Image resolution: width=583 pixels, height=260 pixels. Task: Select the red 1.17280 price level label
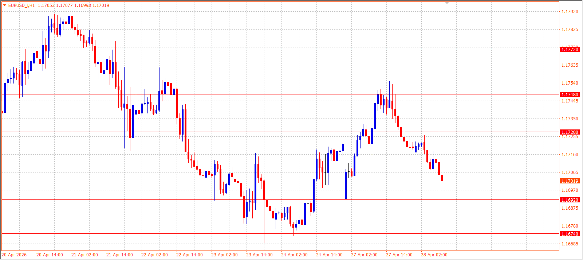(570, 132)
